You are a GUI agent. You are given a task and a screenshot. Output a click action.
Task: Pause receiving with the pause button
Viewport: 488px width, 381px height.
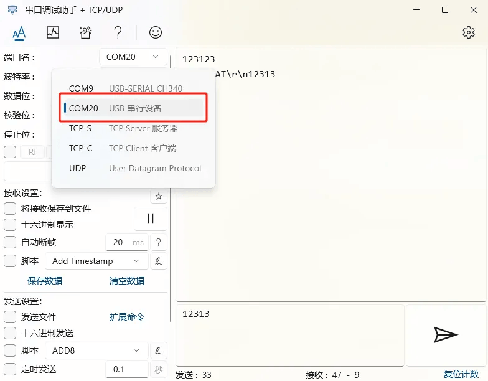(x=151, y=219)
